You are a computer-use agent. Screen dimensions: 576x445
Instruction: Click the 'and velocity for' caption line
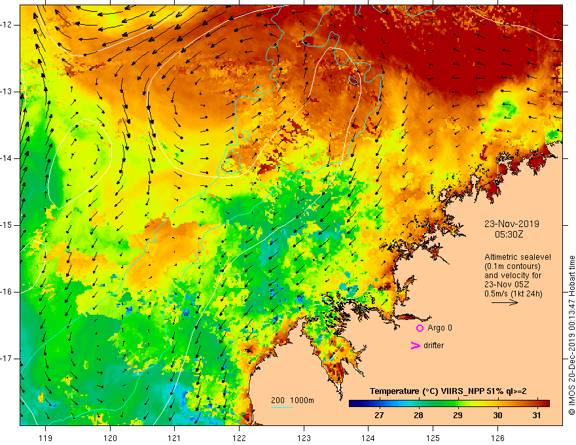point(513,276)
